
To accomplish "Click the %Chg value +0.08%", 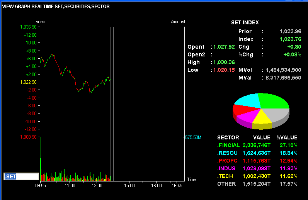I will click(292, 54).
